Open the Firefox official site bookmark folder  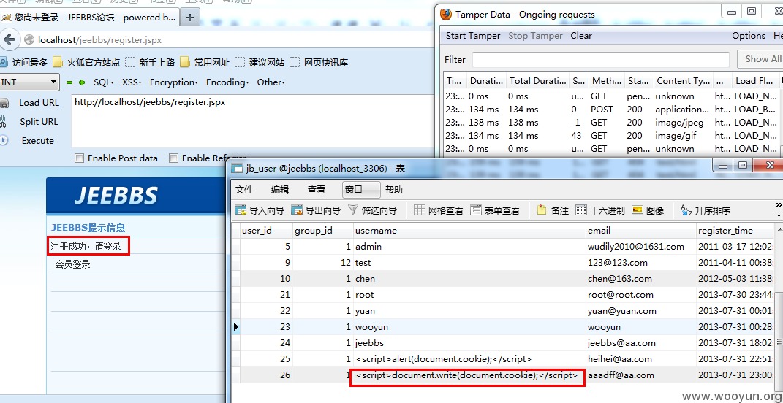[x=58, y=62]
